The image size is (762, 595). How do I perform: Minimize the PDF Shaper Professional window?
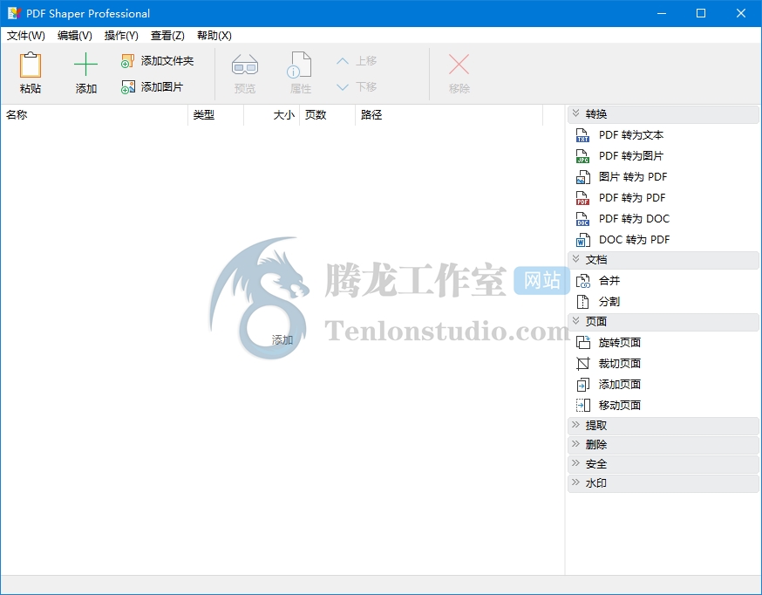coord(662,14)
